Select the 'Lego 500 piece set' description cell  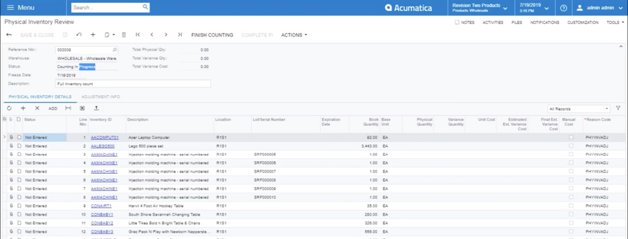170,146
